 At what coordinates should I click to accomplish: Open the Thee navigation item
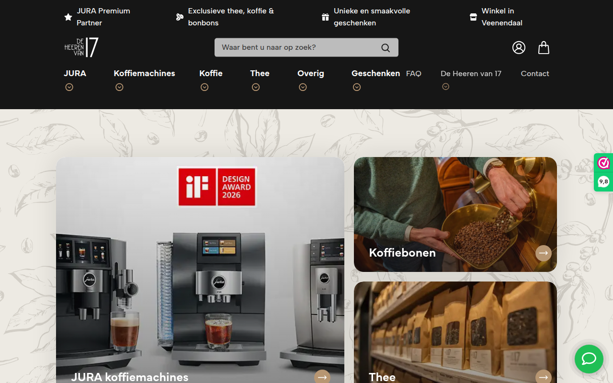pos(260,73)
